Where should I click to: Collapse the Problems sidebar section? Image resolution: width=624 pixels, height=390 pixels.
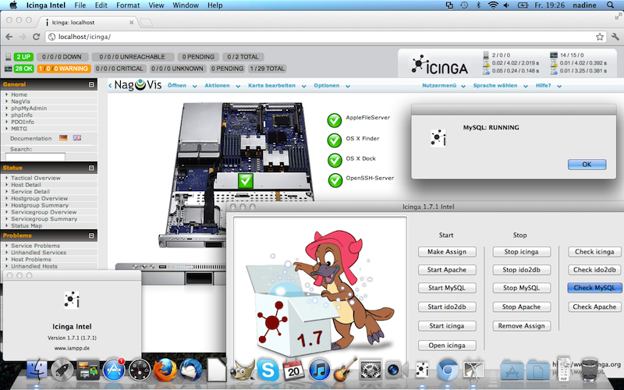(91, 236)
